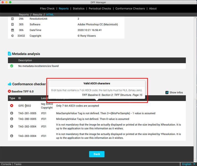Go to Periodical Checks
Image resolution: width=197 pixels, height=166 pixels.
pos(100,9)
